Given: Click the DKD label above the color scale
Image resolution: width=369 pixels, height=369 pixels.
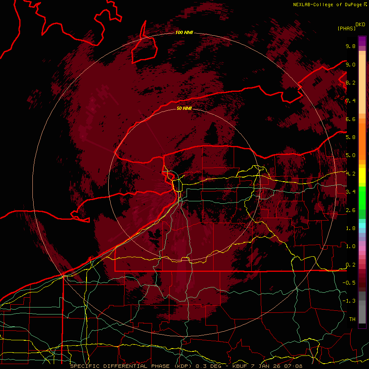Looking at the screenshot, I should pyautogui.click(x=360, y=25).
